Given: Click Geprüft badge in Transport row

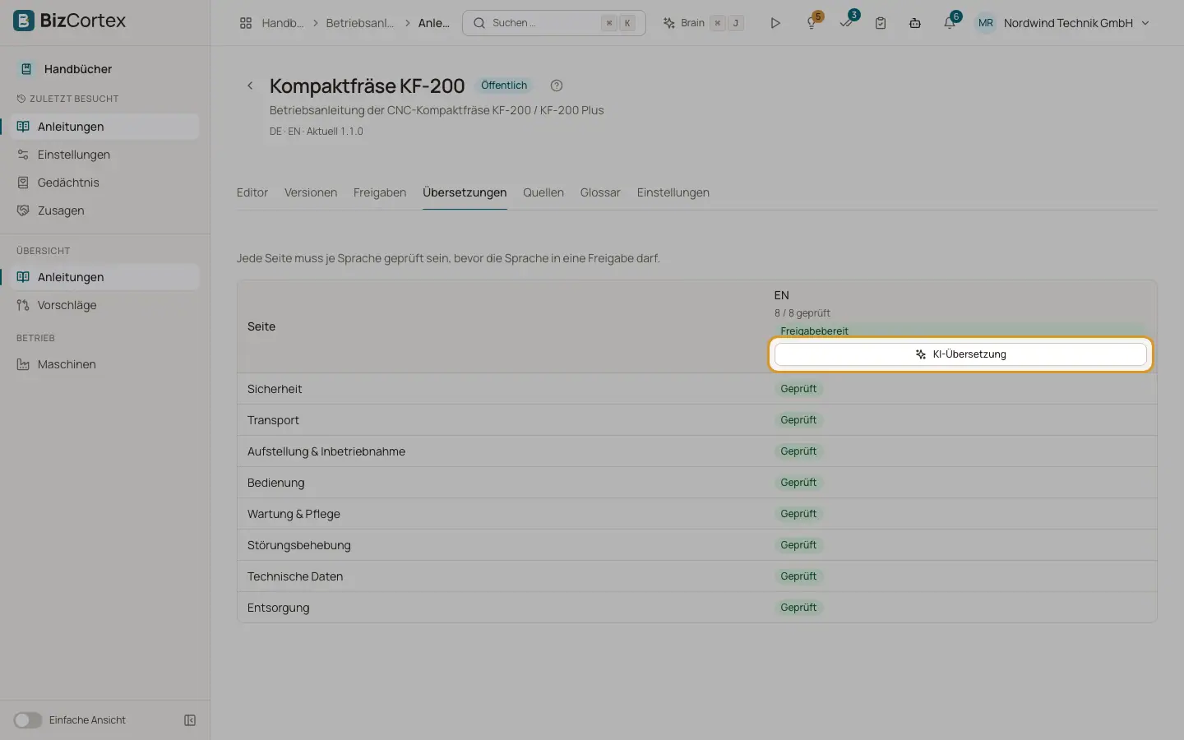Looking at the screenshot, I should point(798,420).
